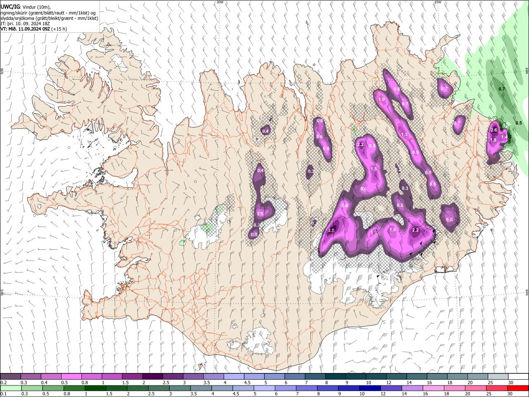The height and width of the screenshot is (397, 529).
Task: Click the dark teal upper legend swatch at 8
Action: (x=336, y=377)
